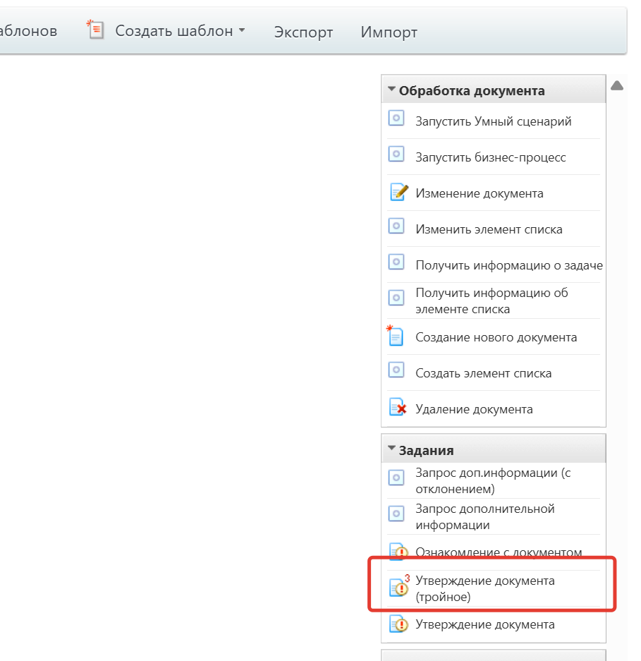Click the Утверждение документа (тройное) icon

pyautogui.click(x=399, y=588)
